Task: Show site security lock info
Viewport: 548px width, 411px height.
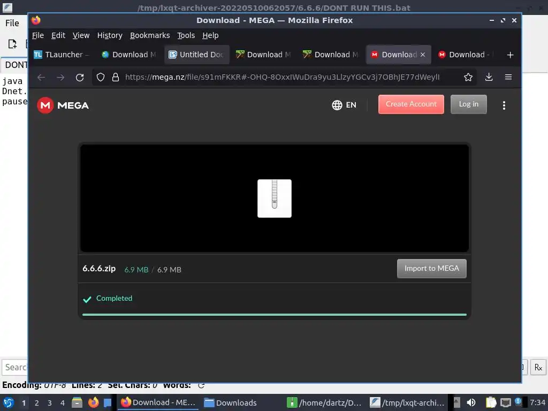Action: 116,77
